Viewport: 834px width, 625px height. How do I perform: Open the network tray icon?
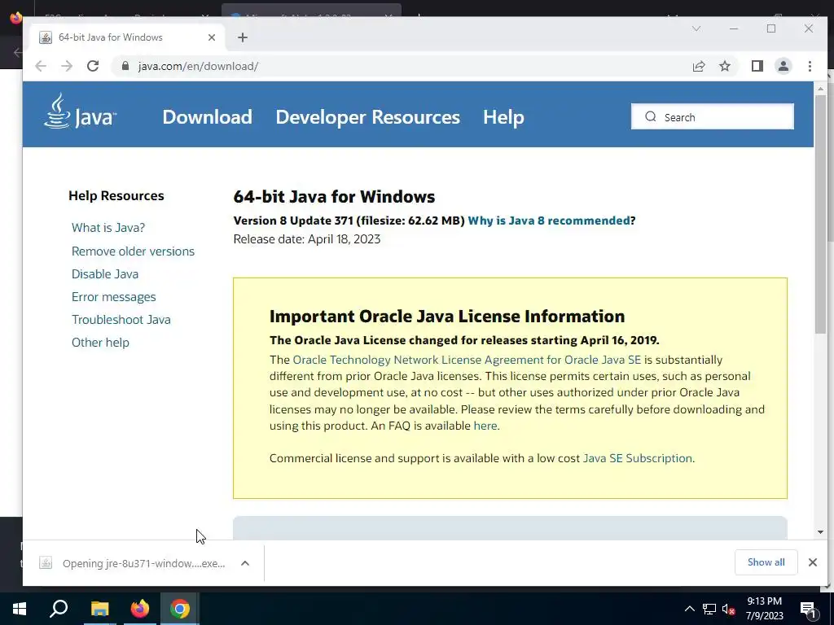coord(709,609)
